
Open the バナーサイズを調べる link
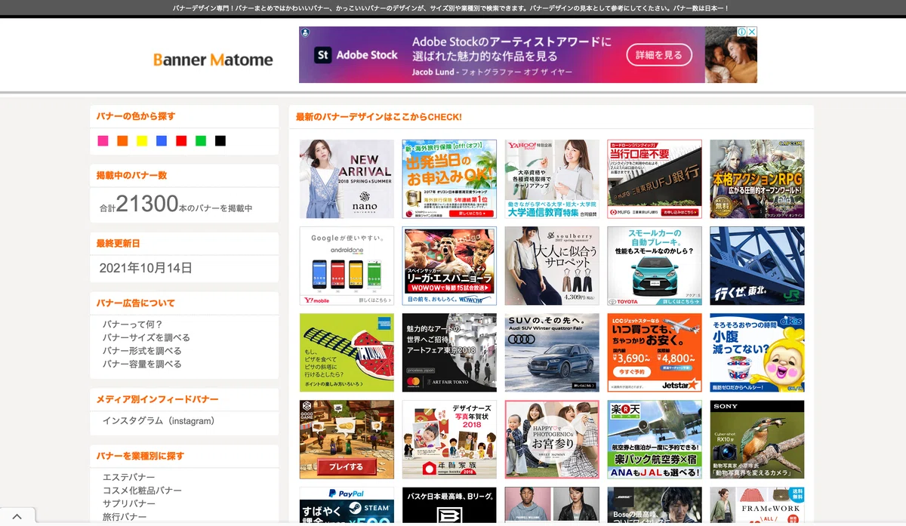(x=146, y=337)
